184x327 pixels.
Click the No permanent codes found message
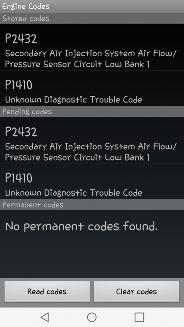[81, 226]
